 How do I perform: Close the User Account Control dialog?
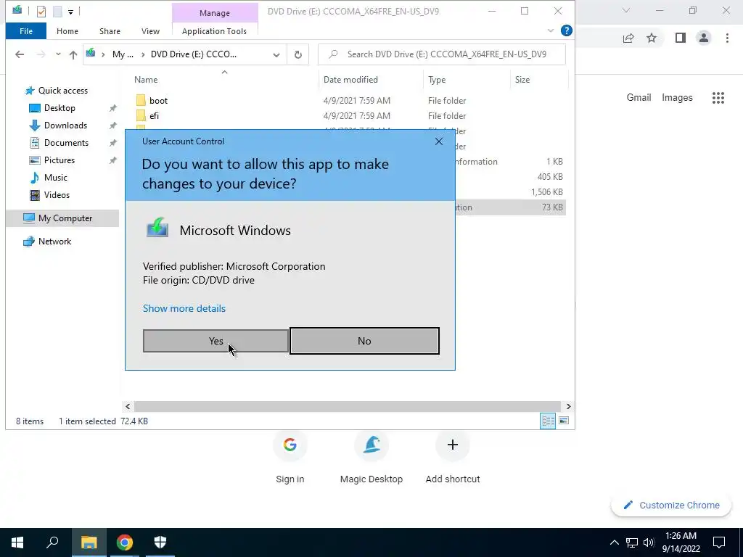pos(439,141)
